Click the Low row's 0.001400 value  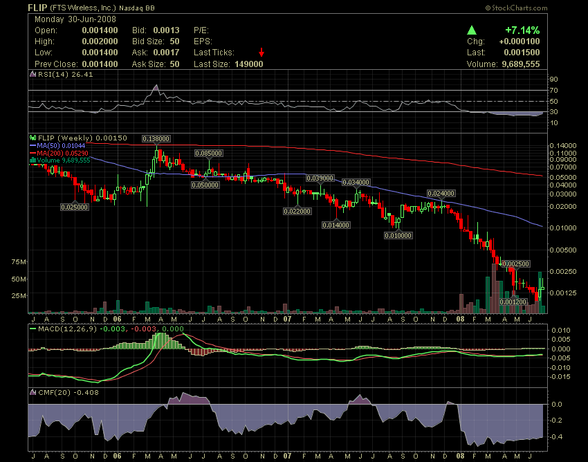(x=100, y=53)
